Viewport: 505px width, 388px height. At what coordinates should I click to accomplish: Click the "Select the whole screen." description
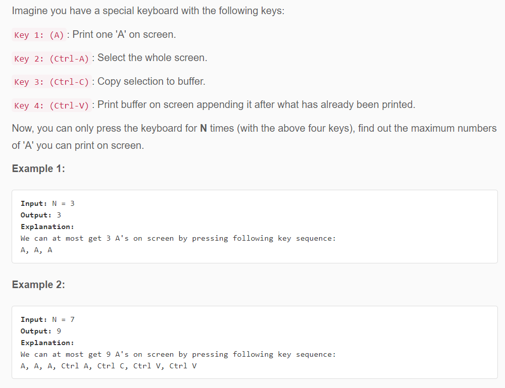click(153, 58)
